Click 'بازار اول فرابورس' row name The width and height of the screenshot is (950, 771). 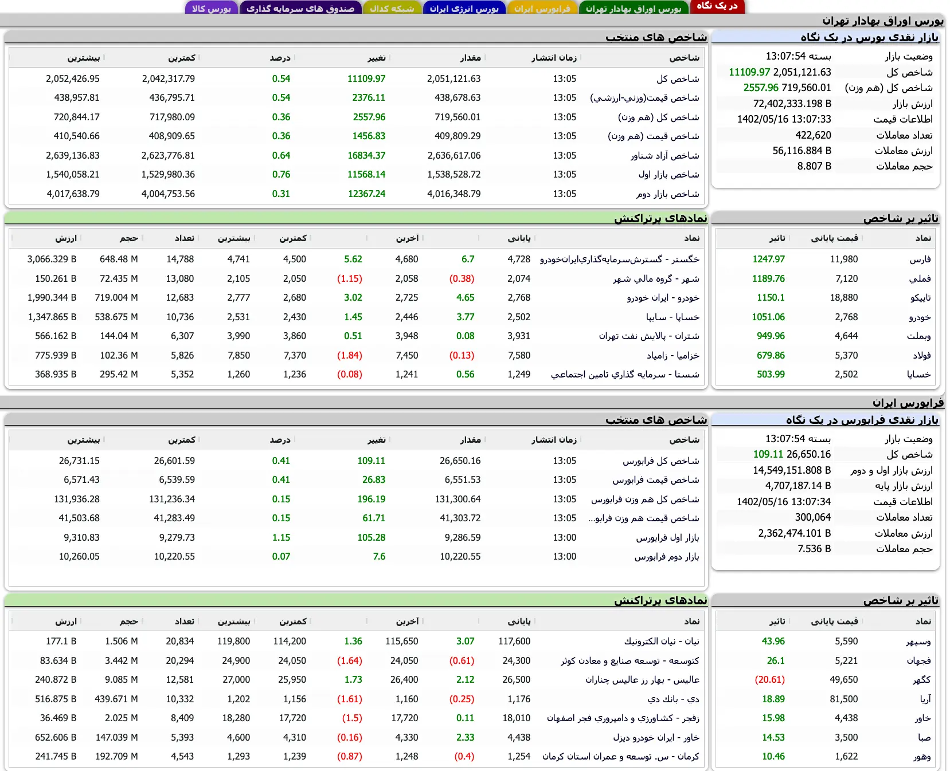pyautogui.click(x=667, y=538)
